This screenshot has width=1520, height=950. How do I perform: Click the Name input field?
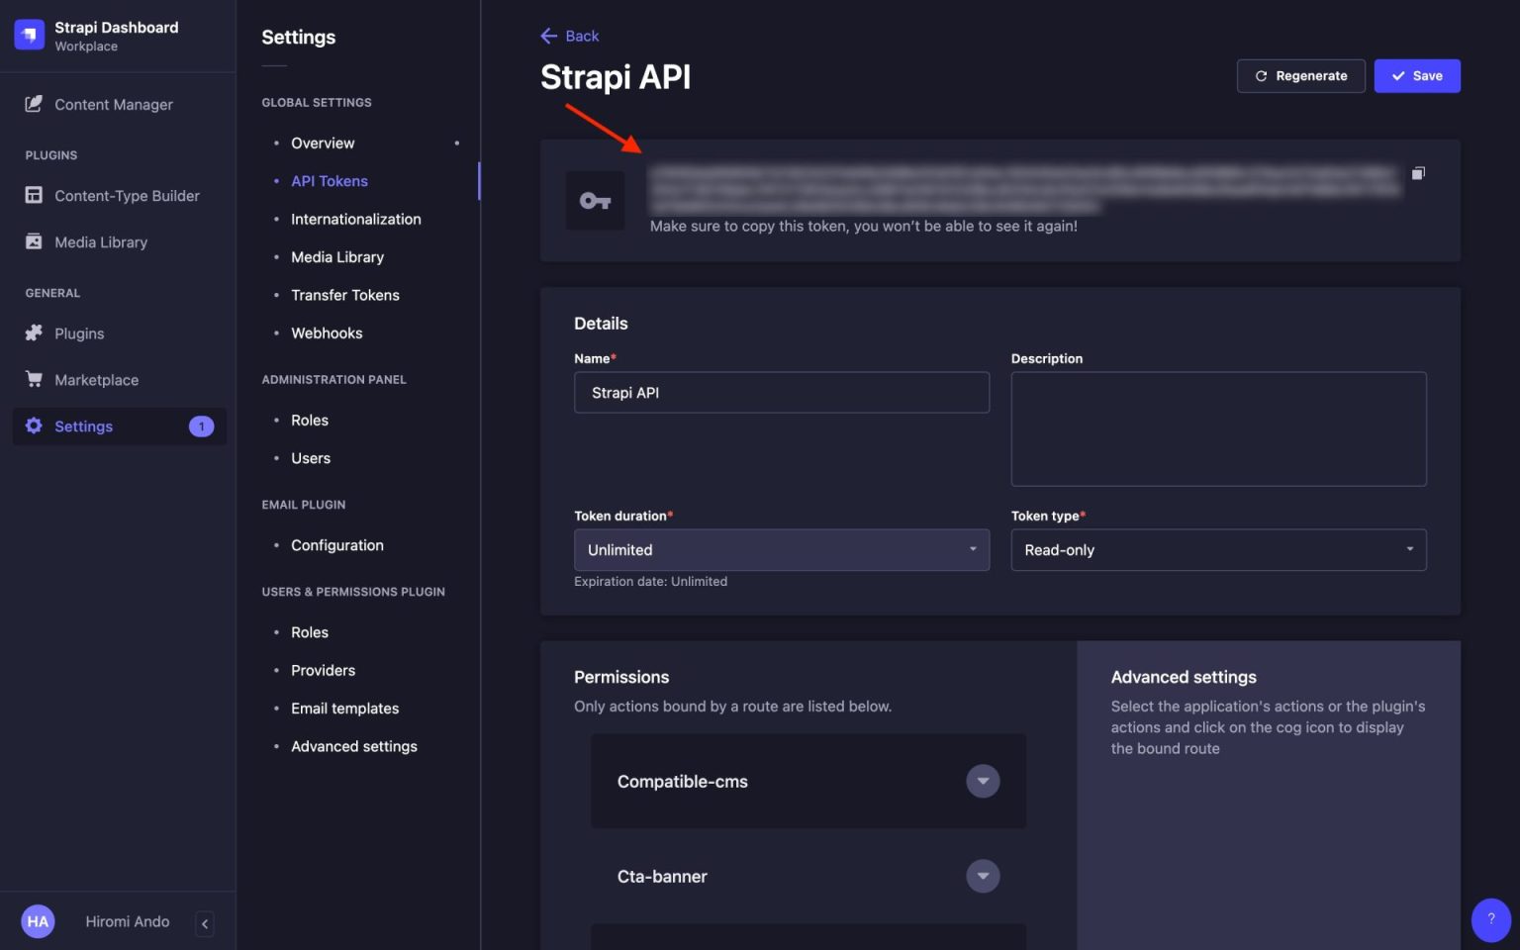click(781, 392)
